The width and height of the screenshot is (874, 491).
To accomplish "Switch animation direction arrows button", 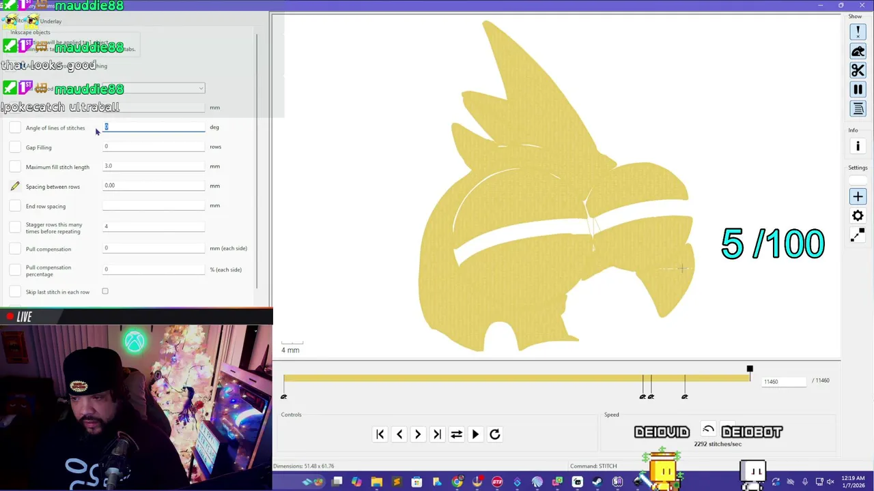I will pyautogui.click(x=456, y=434).
